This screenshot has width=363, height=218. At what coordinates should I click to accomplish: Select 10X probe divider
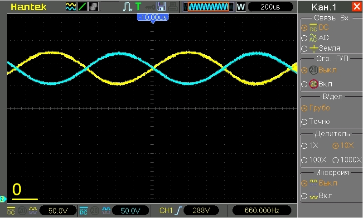tap(343, 146)
